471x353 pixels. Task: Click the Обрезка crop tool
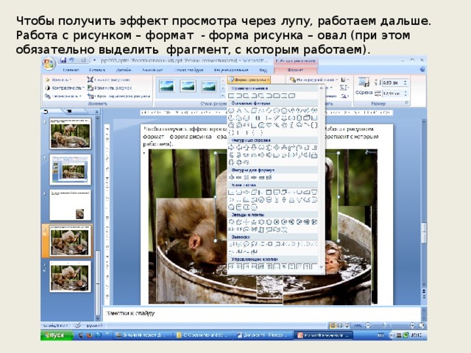tap(364, 87)
